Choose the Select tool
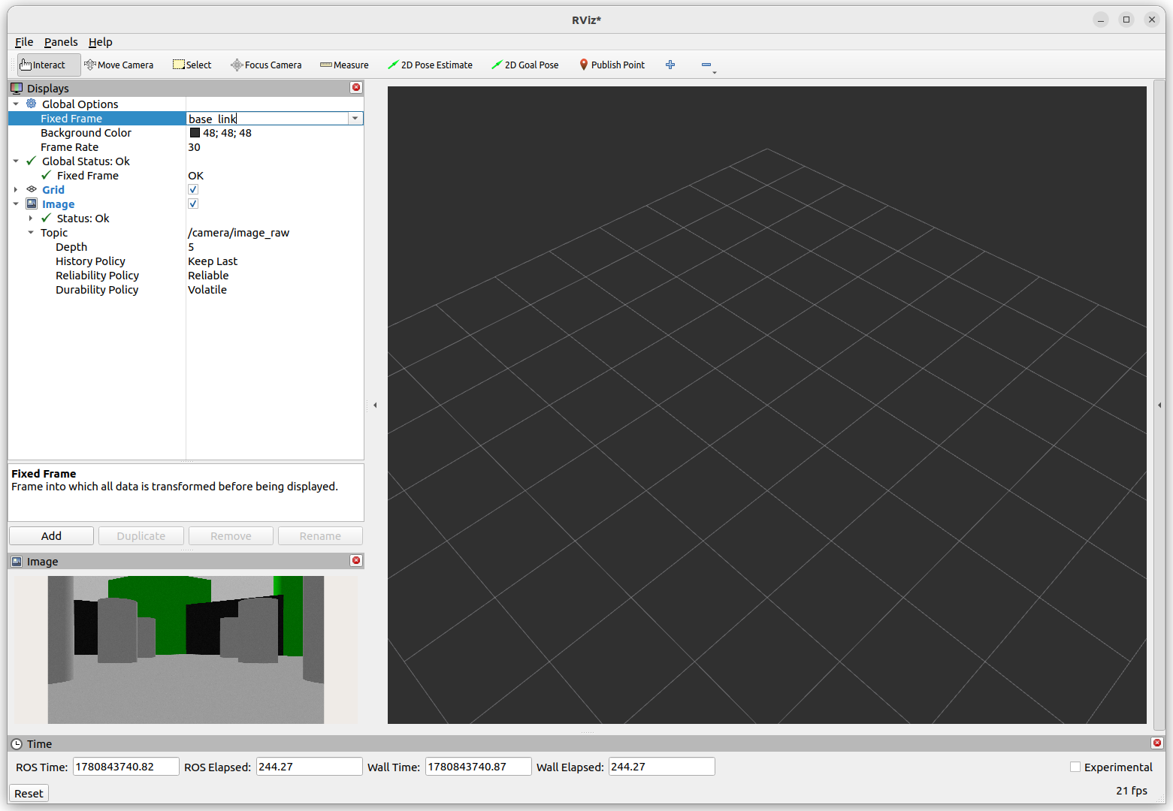The height and width of the screenshot is (811, 1173). [192, 65]
